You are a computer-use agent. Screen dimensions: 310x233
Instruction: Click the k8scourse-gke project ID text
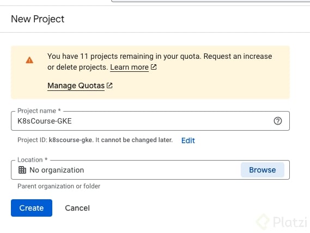coord(71,140)
